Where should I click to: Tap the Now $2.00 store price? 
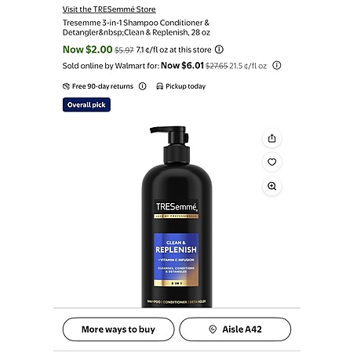coord(88,49)
